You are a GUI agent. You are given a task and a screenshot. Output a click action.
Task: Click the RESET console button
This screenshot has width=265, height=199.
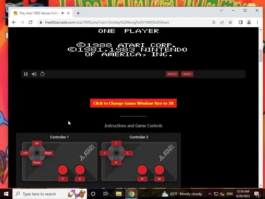187,74
